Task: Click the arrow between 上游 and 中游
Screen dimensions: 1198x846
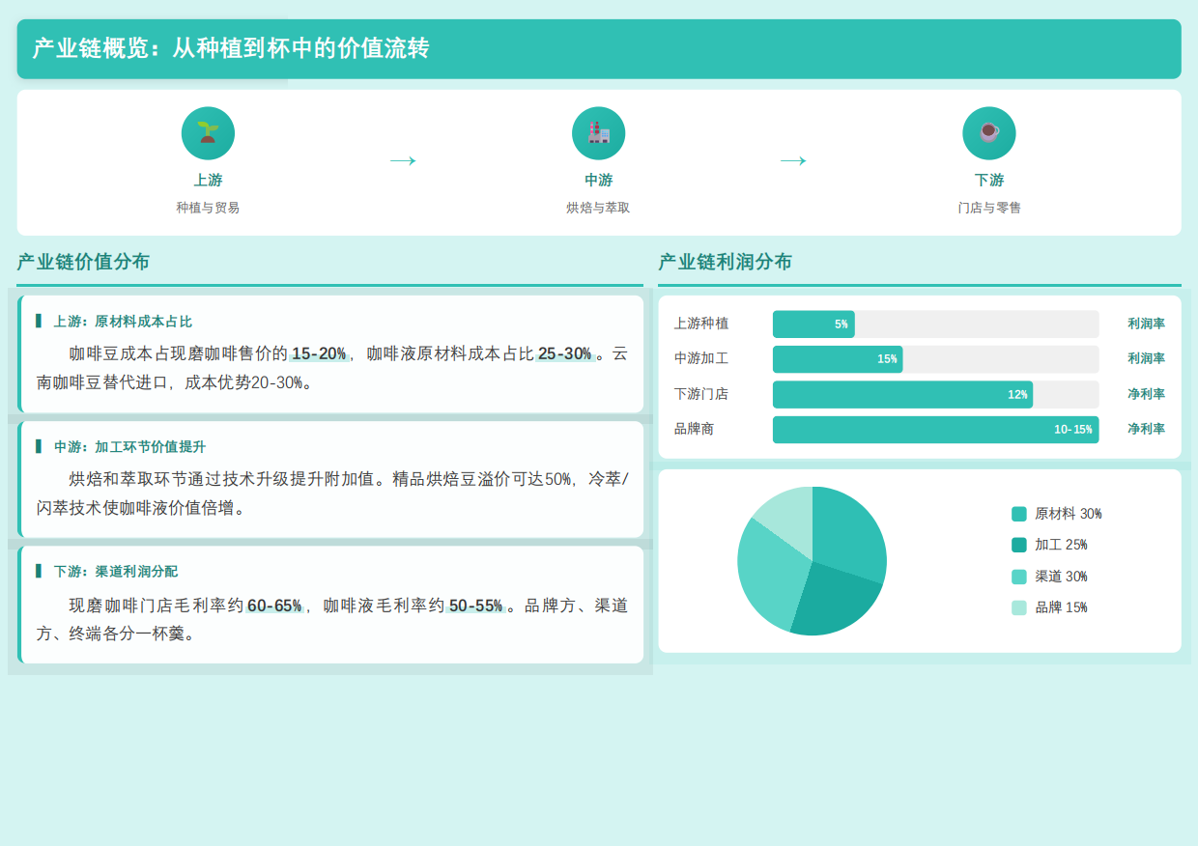Action: click(x=403, y=160)
